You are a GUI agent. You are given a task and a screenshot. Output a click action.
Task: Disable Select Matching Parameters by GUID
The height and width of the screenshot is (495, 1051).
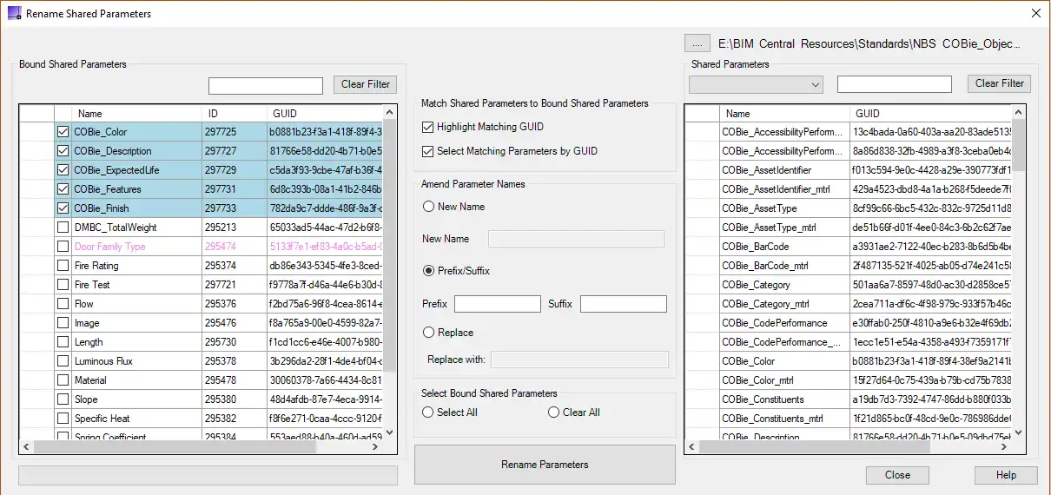[427, 151]
